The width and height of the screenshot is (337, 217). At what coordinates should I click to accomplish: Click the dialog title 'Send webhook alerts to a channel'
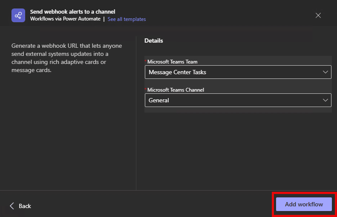tap(72, 12)
